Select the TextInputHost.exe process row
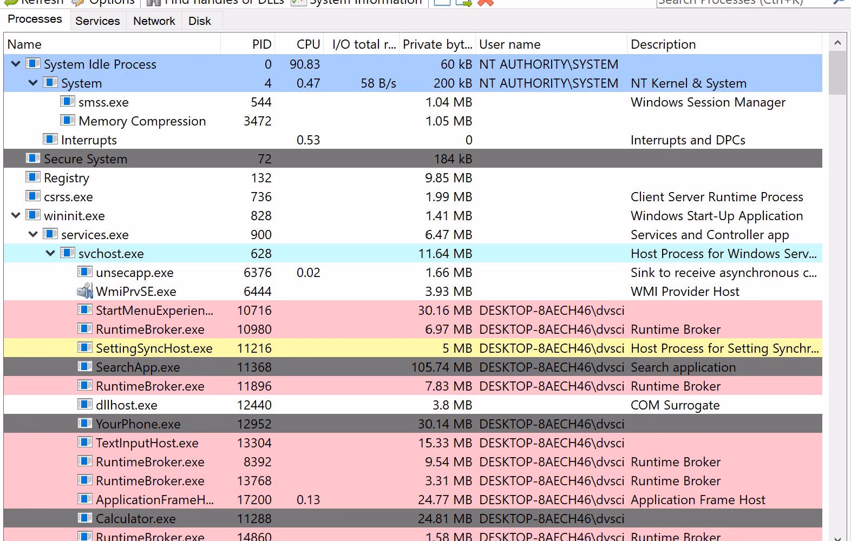The width and height of the screenshot is (851, 541). pos(413,443)
